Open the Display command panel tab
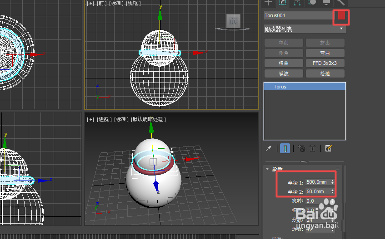The image size is (385, 239). 326,3
